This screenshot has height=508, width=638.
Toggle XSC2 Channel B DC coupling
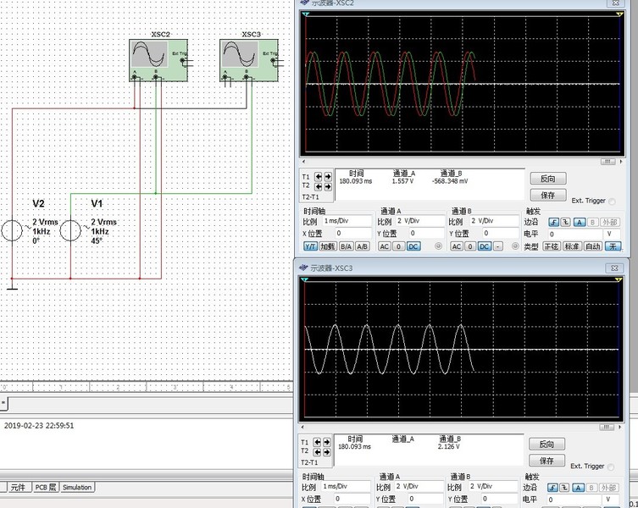484,246
